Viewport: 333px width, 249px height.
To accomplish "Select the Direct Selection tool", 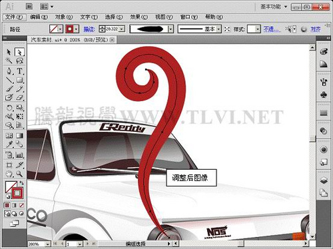I will pos(19,52).
